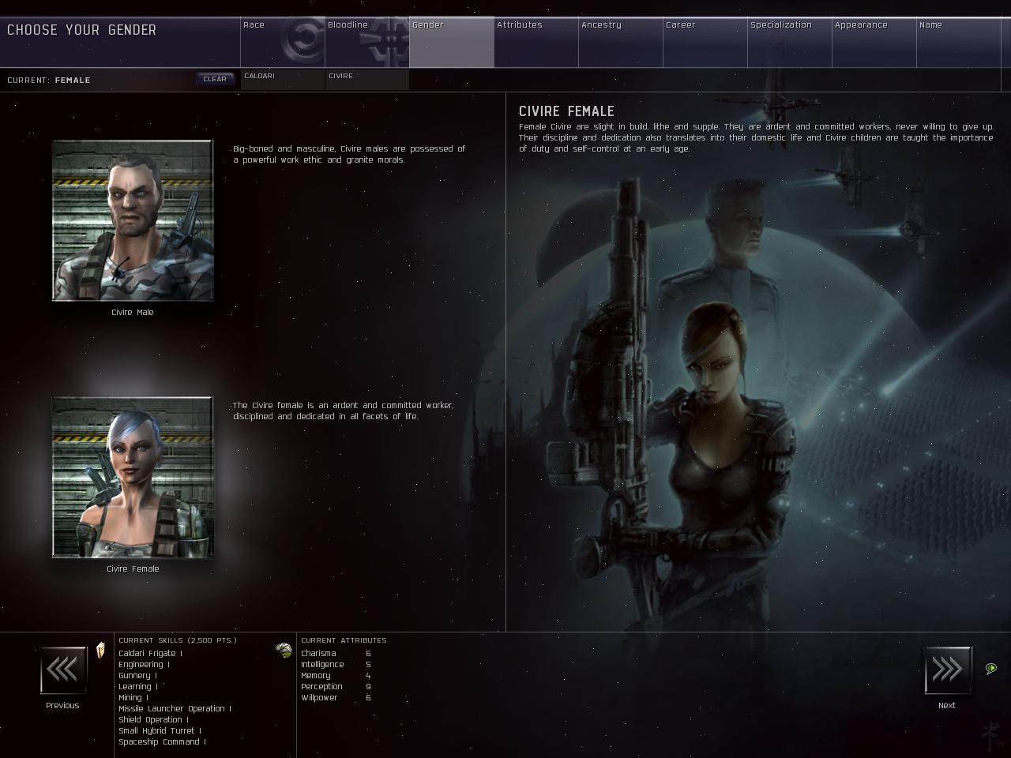Click the Caldari selection under Race
1011x758 pixels.
click(x=283, y=80)
